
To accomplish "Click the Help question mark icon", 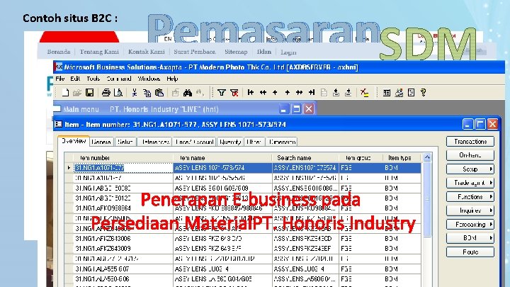I will click(x=423, y=93).
